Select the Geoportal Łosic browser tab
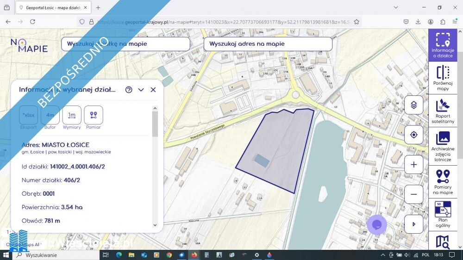 51,8
